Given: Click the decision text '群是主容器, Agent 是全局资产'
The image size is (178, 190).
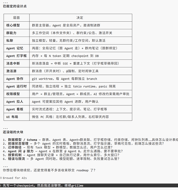Looking at the screenshot, I should 66,25.
